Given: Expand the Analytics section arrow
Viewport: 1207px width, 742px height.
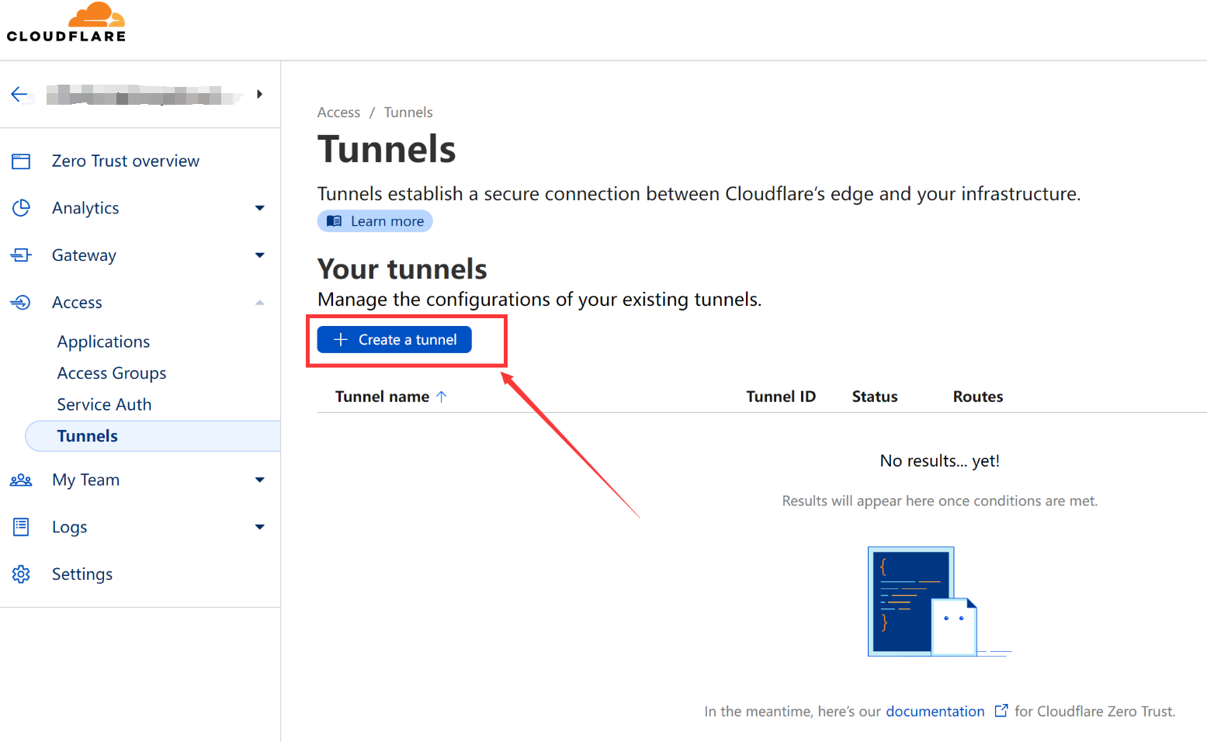Looking at the screenshot, I should [260, 208].
